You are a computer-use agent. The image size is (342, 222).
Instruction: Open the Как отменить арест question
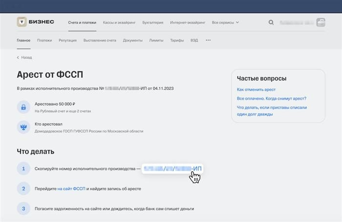click(x=256, y=90)
